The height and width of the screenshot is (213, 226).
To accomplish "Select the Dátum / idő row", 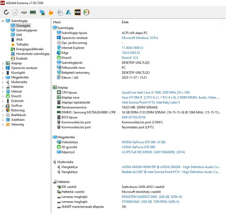I will pos(137,78).
